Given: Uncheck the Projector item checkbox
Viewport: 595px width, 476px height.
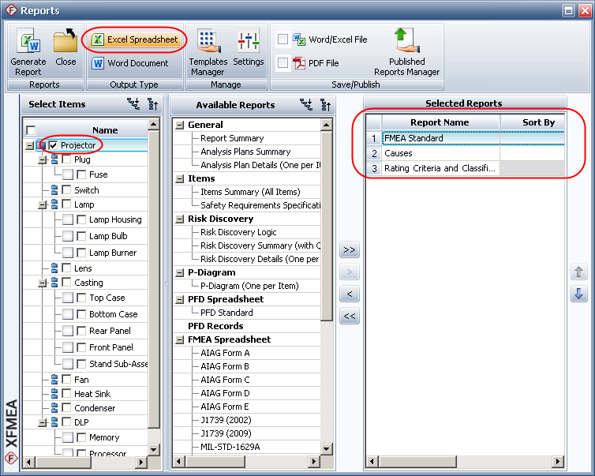Looking at the screenshot, I should [54, 145].
